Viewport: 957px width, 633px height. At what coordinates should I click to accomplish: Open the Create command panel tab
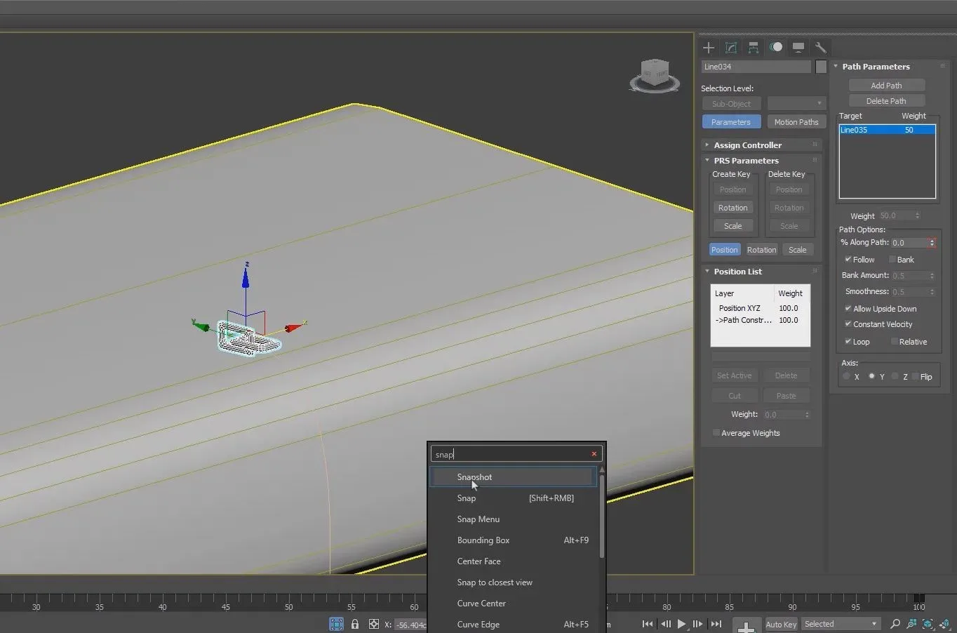(x=709, y=48)
